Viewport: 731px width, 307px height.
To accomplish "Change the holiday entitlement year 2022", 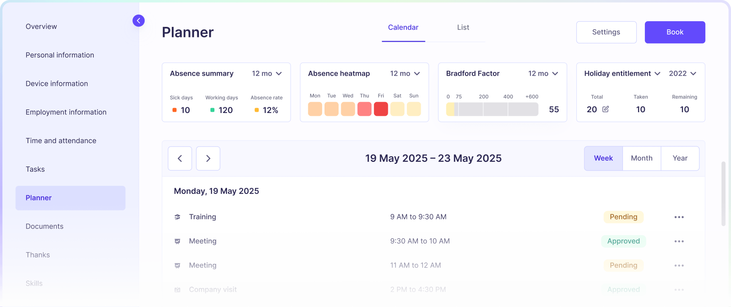I will coord(682,74).
